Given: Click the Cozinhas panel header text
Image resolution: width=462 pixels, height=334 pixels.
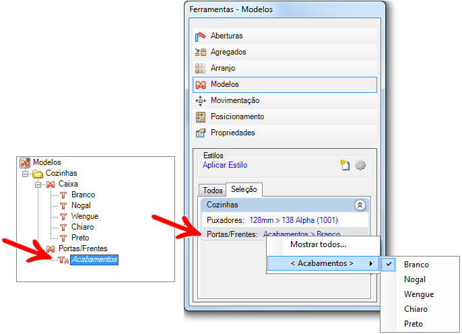Looking at the screenshot, I should tap(222, 205).
